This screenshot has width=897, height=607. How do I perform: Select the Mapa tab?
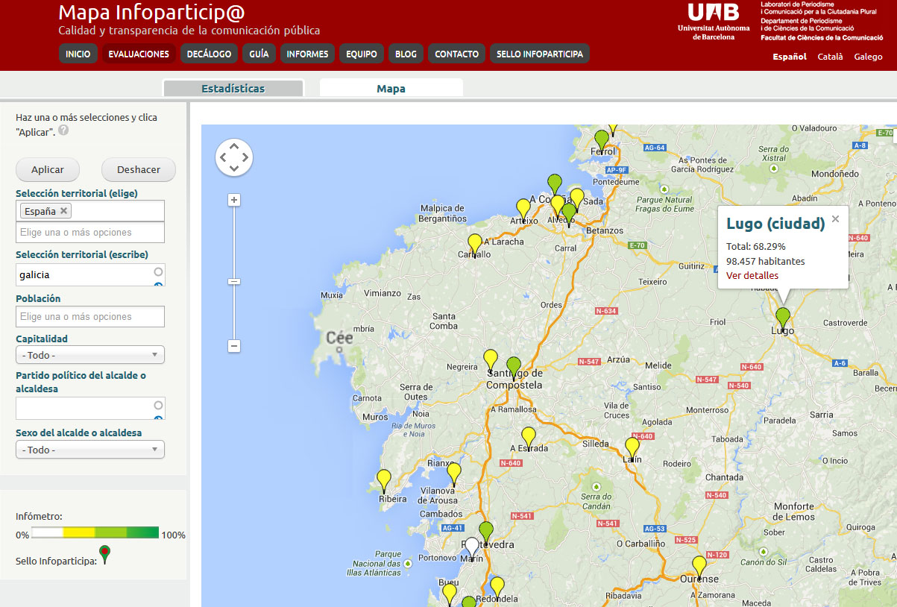[391, 88]
